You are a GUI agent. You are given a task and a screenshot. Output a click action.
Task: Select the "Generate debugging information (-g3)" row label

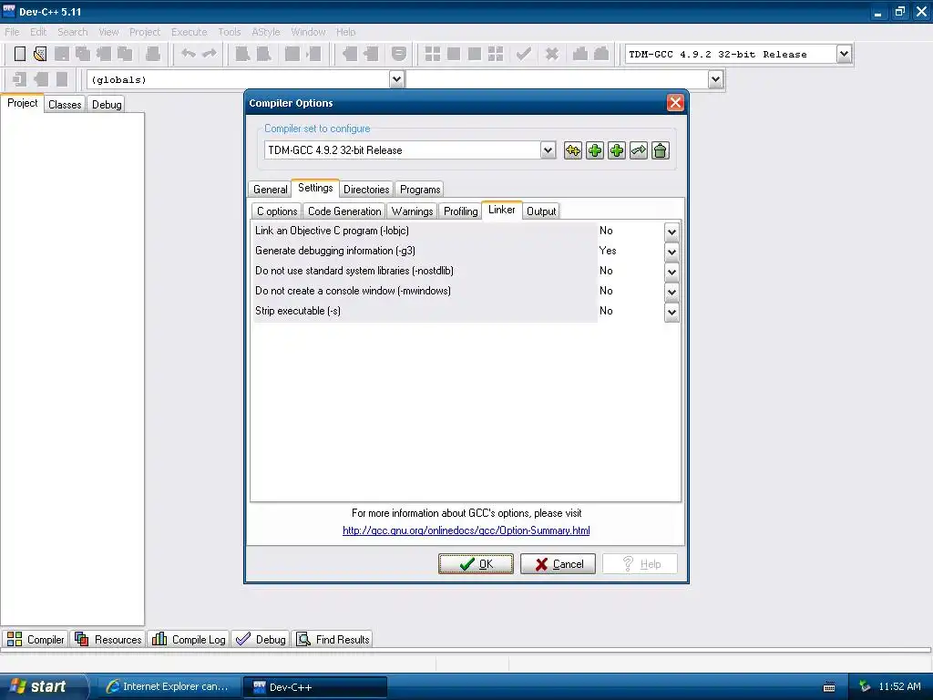[x=335, y=251]
